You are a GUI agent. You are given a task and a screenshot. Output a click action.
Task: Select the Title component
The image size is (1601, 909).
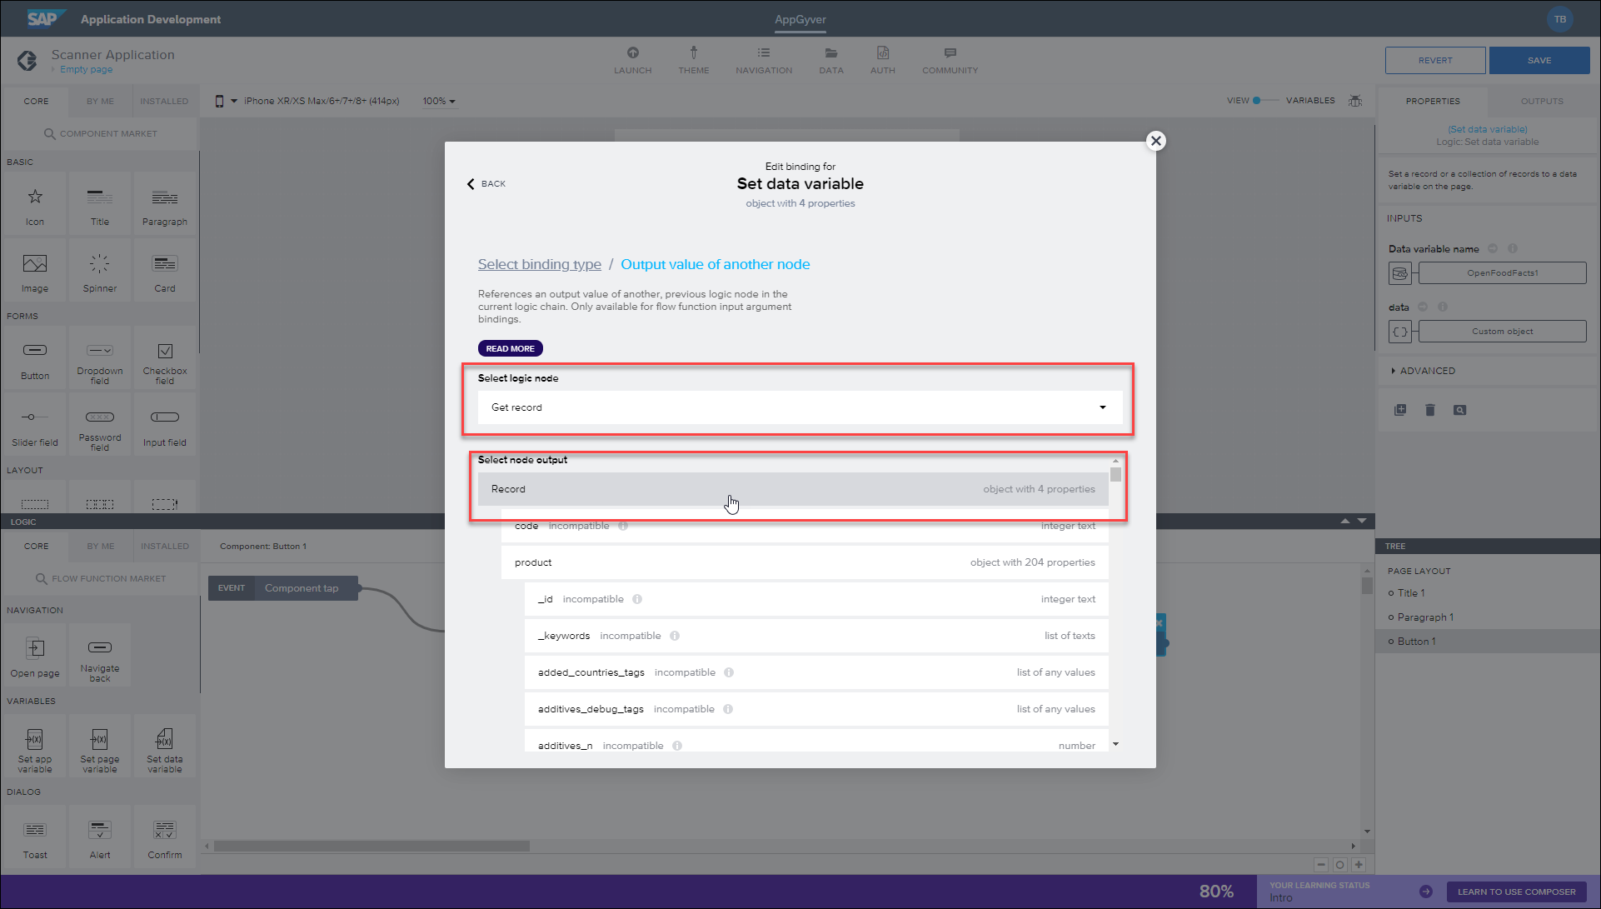pos(100,205)
